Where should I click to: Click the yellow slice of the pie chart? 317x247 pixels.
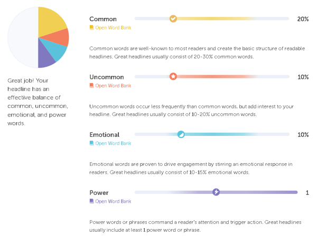click(50, 21)
